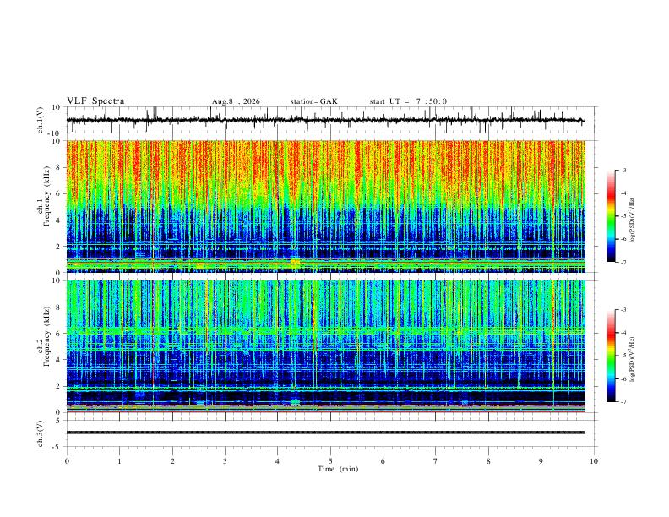
Task: Click the Time (min) axis label
Action: click(x=338, y=469)
